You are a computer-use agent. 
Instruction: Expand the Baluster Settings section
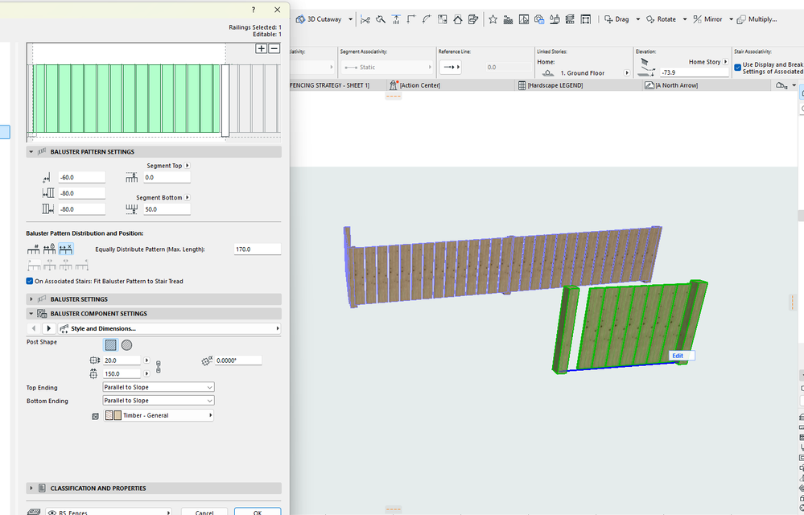click(x=32, y=299)
